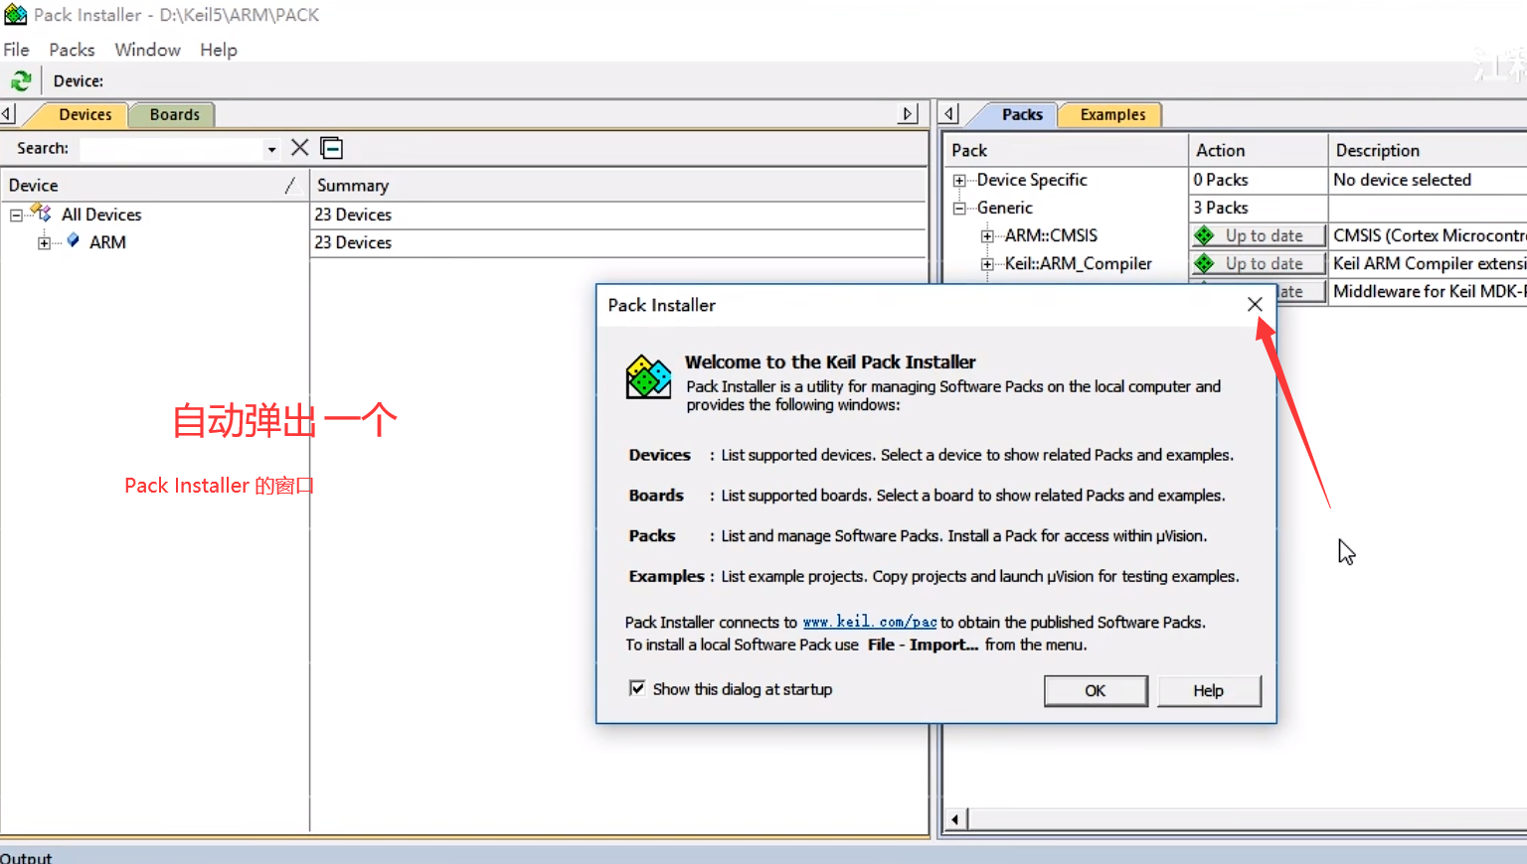Switch to the Examples tab
Viewport: 1527px width, 864px height.
coord(1112,114)
